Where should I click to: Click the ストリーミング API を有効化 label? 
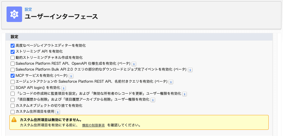pyautogui.click(x=39, y=51)
